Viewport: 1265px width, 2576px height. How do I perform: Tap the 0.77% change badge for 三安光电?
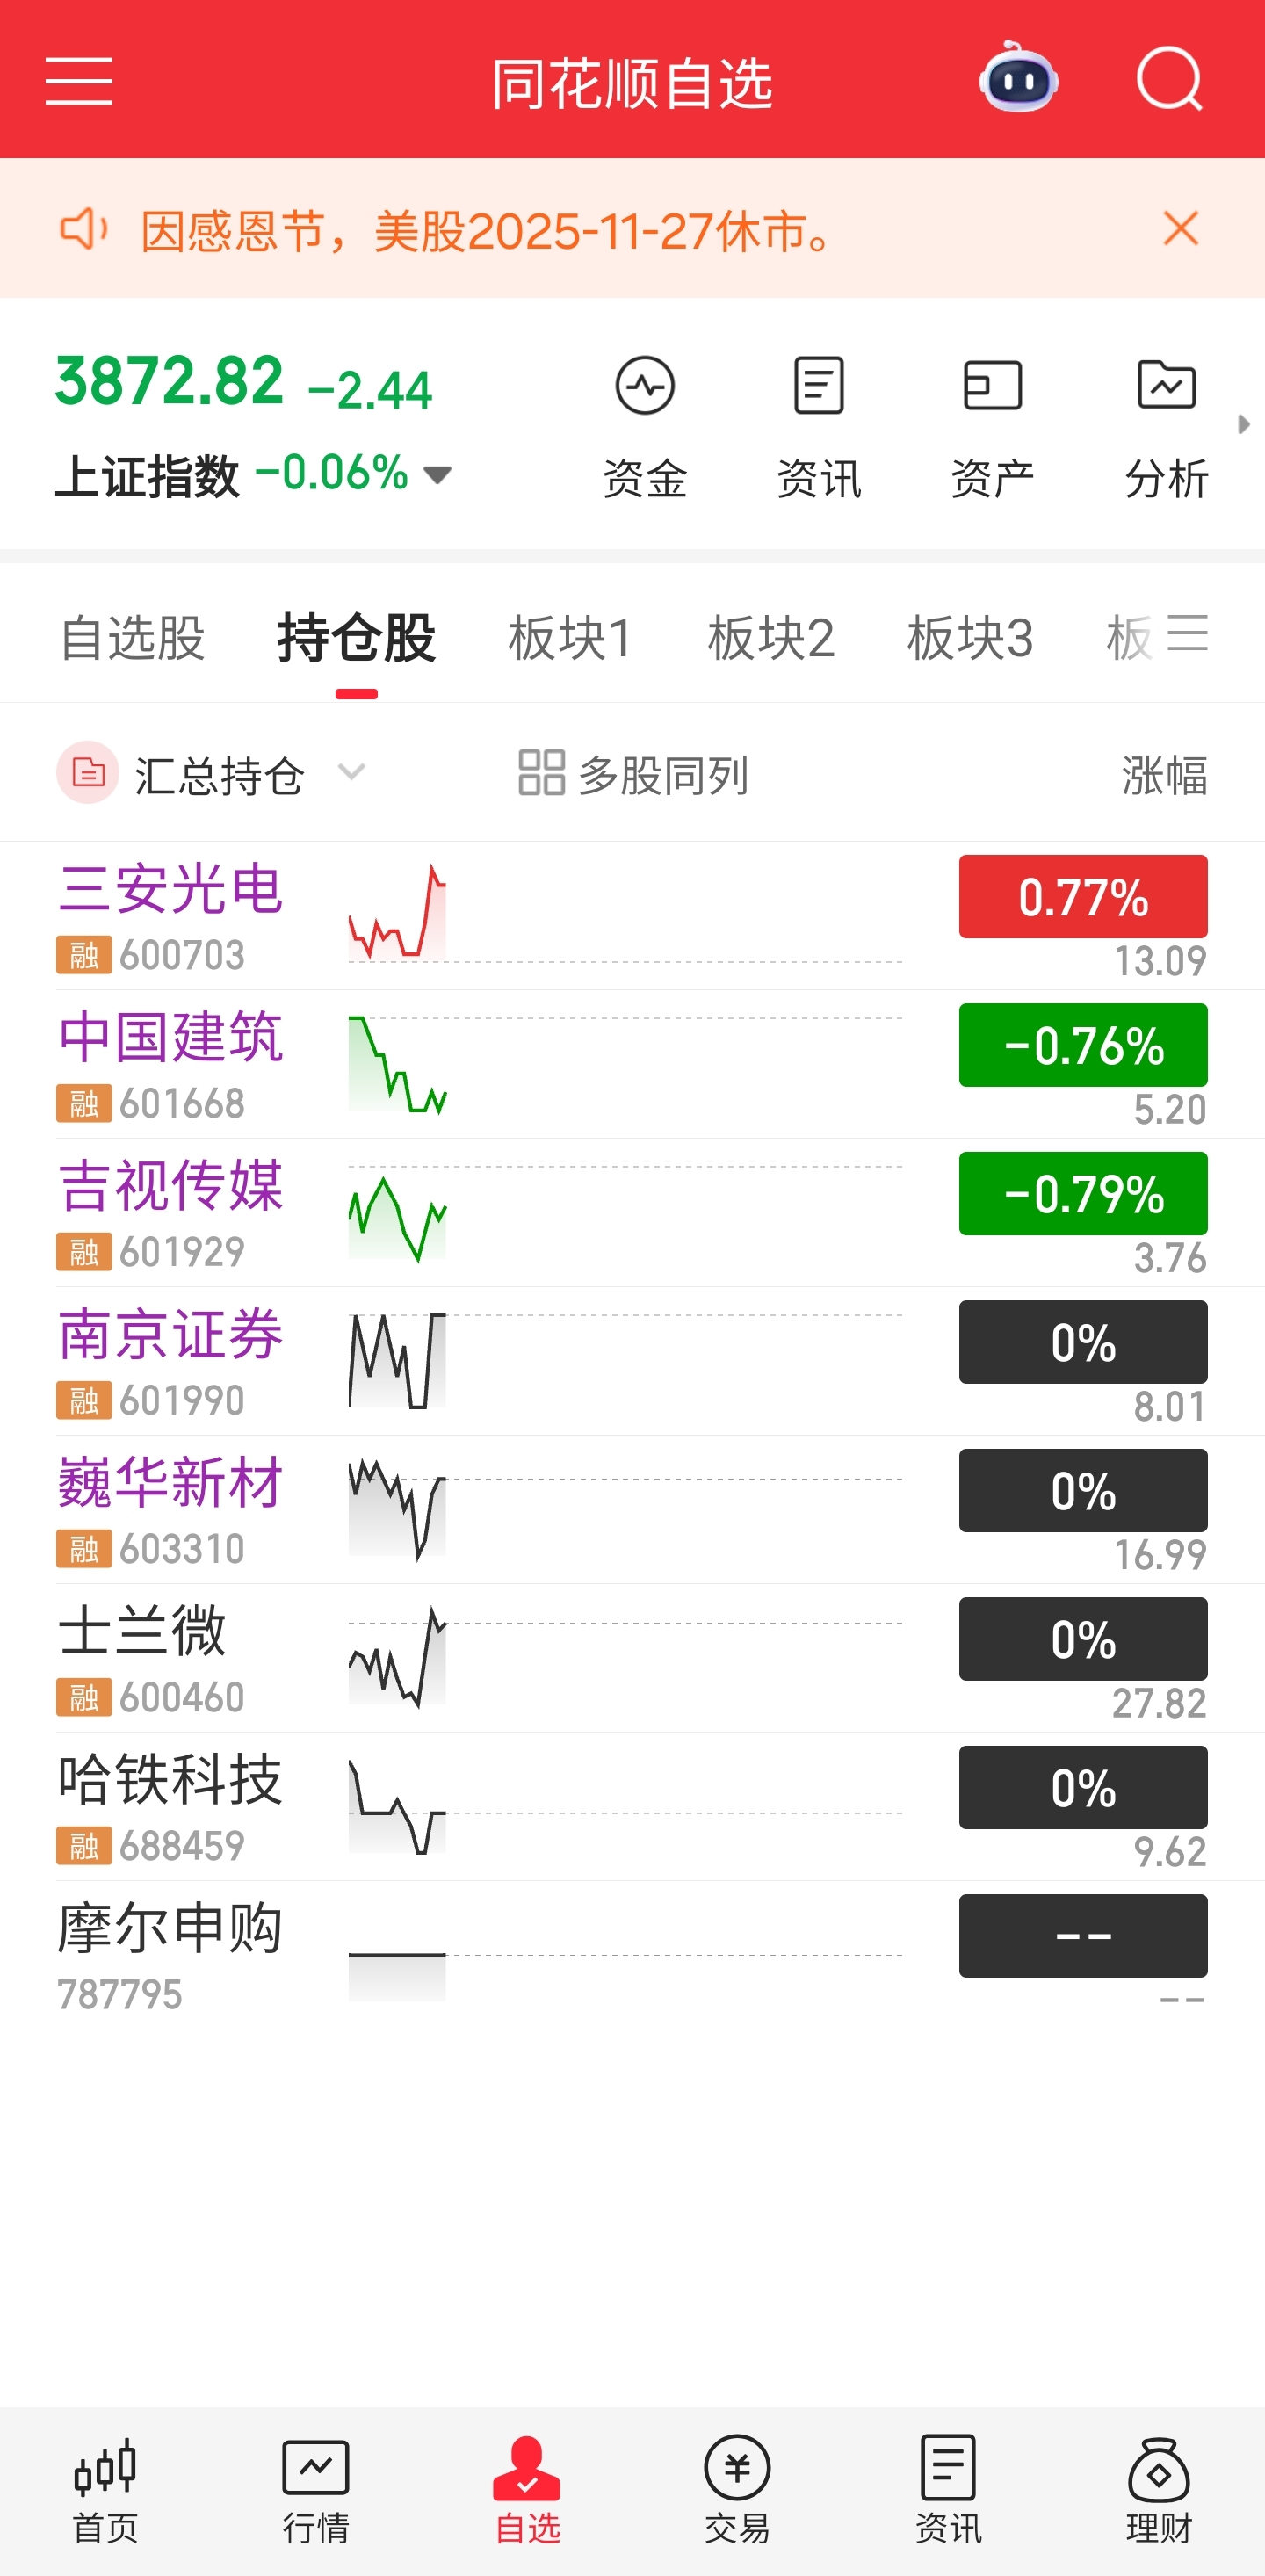coord(1083,897)
